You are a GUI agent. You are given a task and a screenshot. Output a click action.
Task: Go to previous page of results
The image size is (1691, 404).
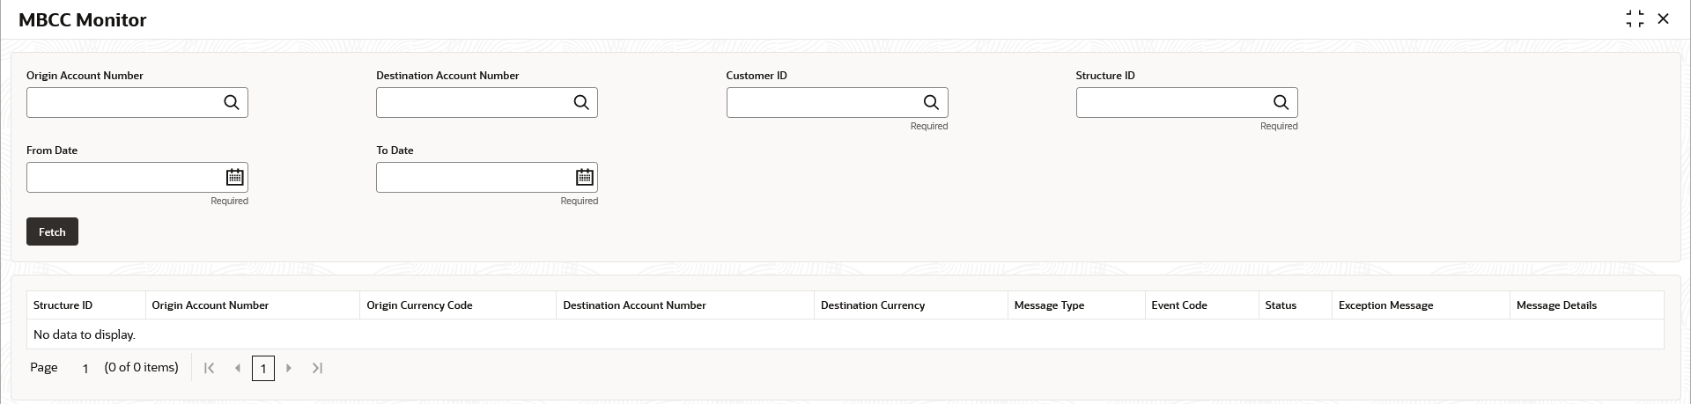tap(238, 368)
